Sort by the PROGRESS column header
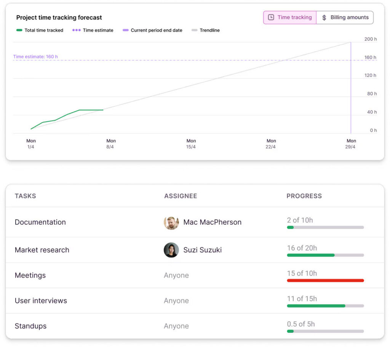390x347 pixels. tap(304, 196)
